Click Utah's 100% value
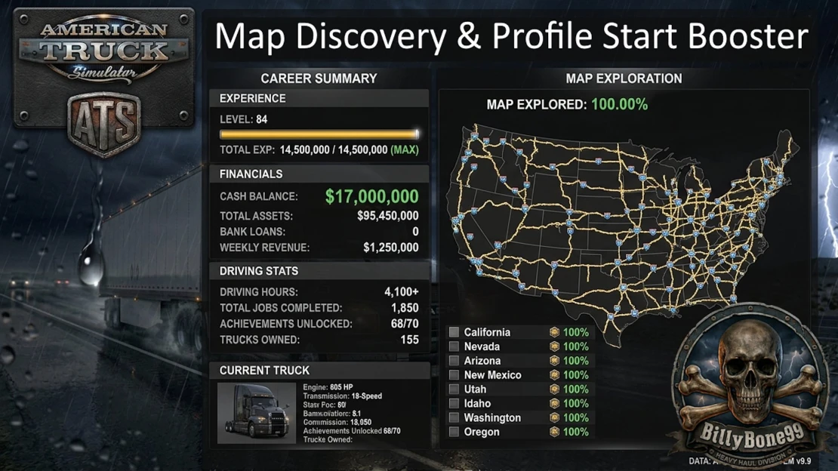This screenshot has height=471, width=838. tap(575, 389)
